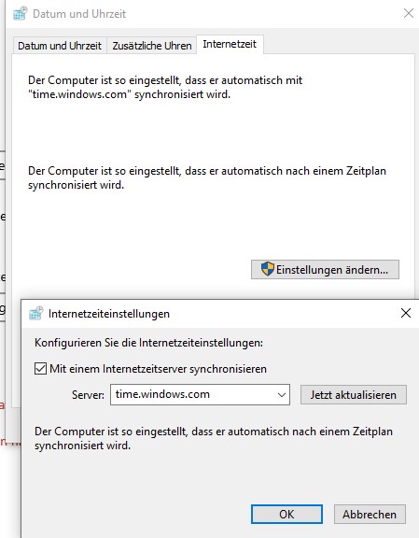
Task: Untick the Internetzeitserver synchronisieren checkbox
Action: (x=40, y=369)
